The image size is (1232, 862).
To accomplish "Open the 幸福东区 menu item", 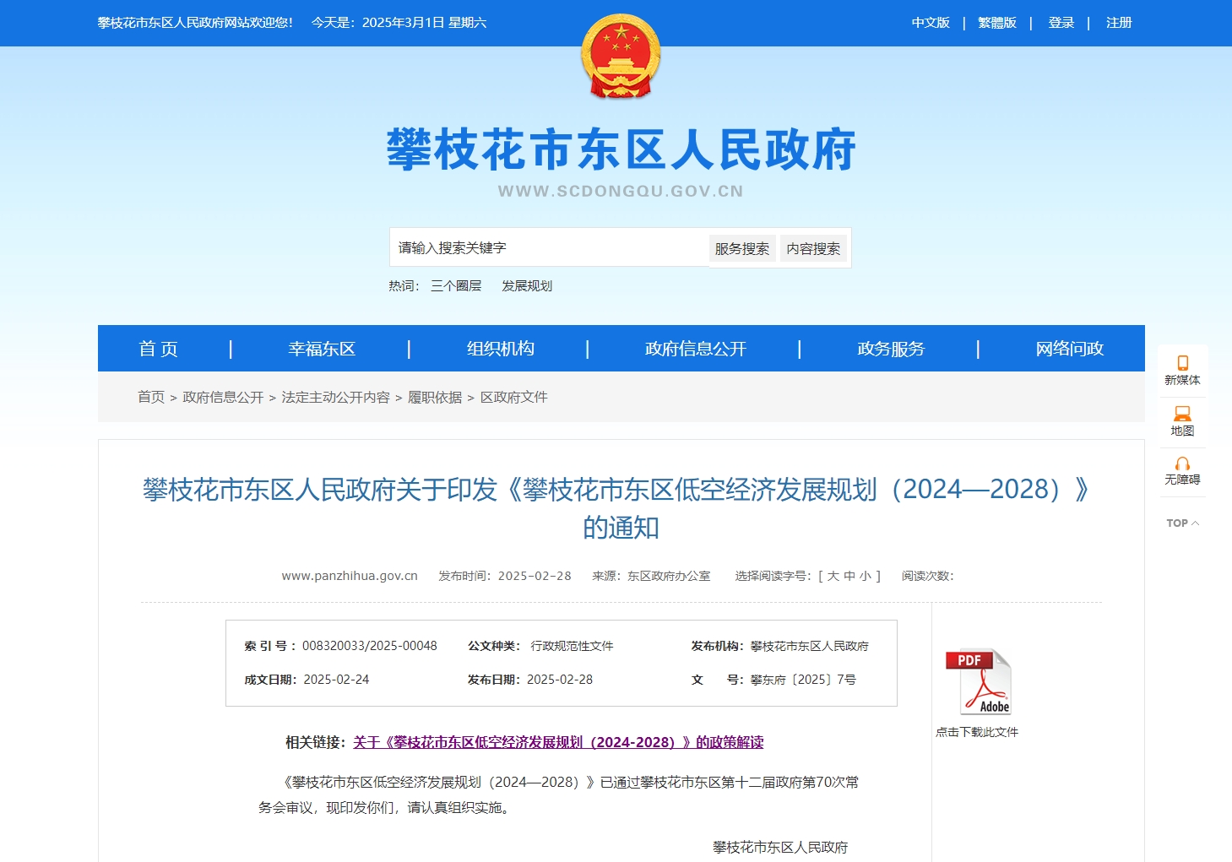I will (322, 349).
